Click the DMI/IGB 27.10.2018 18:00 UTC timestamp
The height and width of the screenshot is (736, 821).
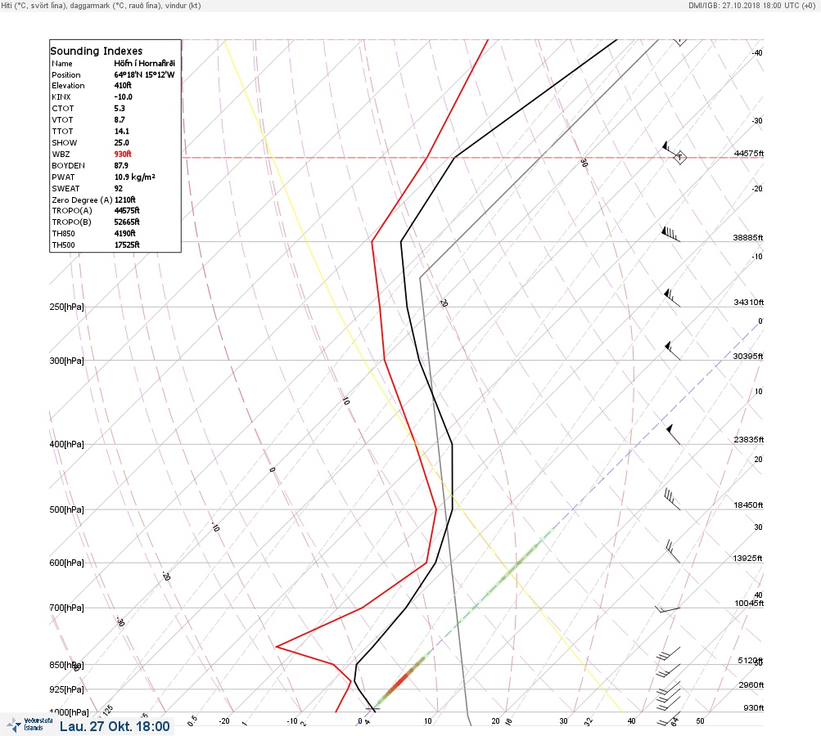(x=752, y=5)
